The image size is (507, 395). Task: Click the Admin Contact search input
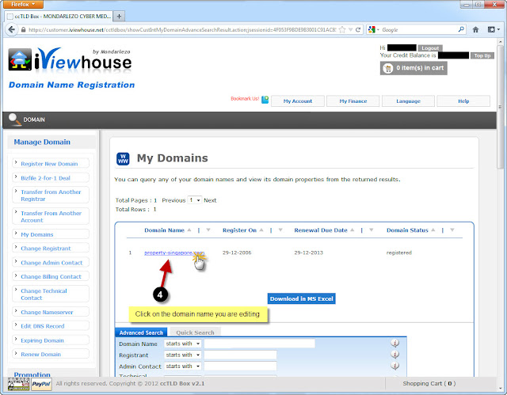coord(240,367)
